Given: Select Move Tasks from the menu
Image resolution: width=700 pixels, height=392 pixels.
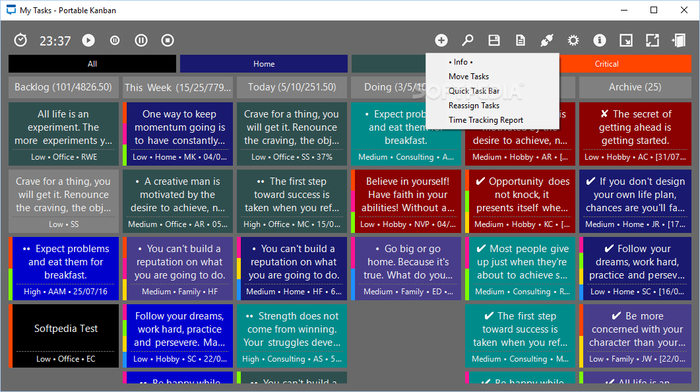Looking at the screenshot, I should click(468, 77).
